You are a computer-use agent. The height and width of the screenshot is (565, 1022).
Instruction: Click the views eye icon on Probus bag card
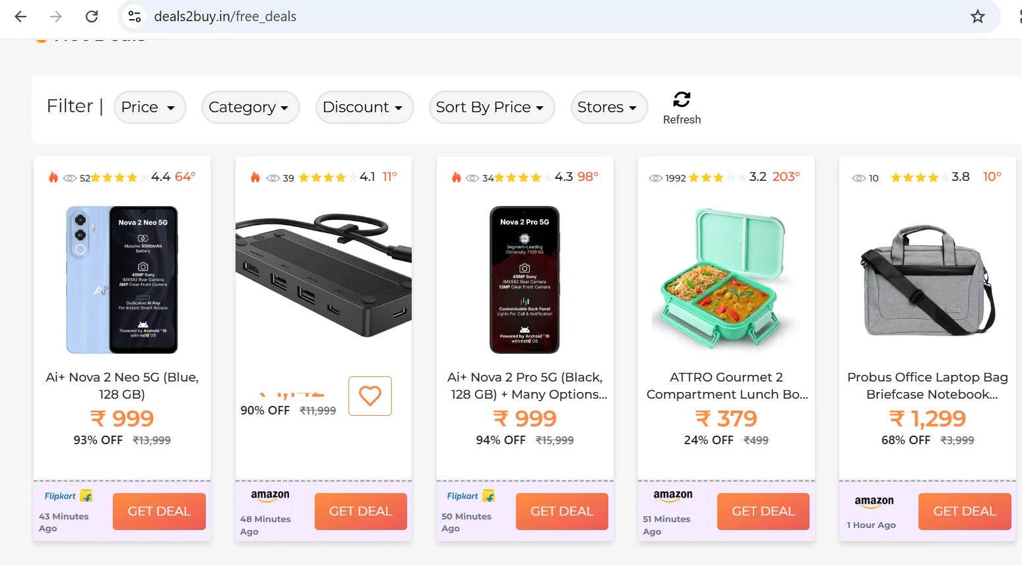click(x=858, y=178)
